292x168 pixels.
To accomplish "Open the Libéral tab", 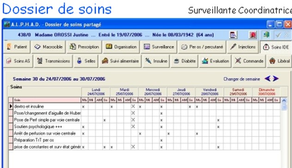I will click(280, 61).
